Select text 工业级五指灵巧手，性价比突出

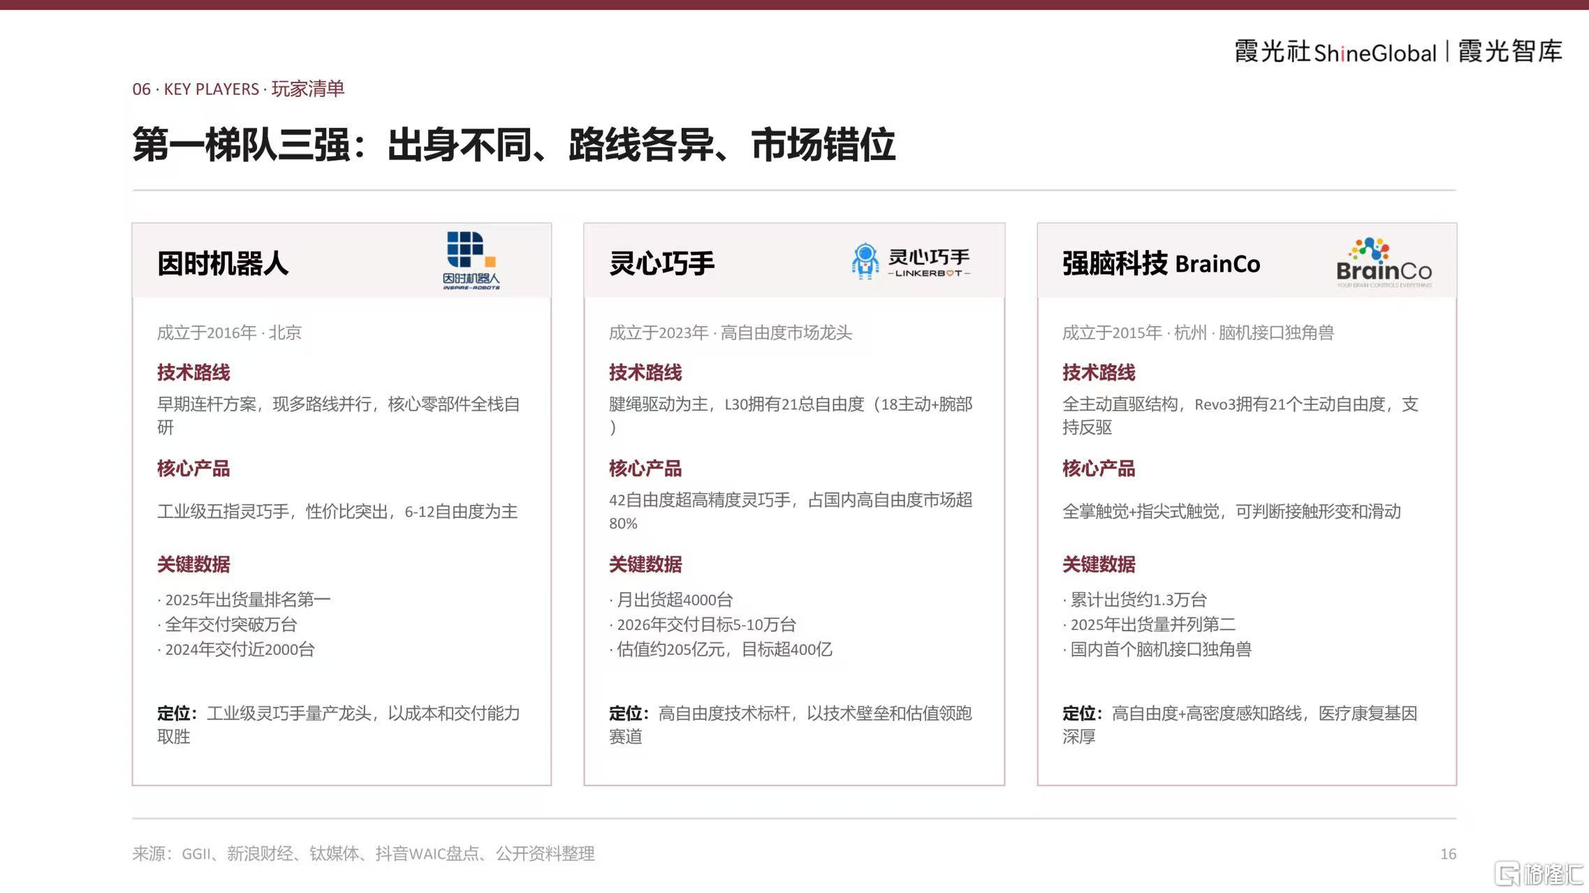272,512
